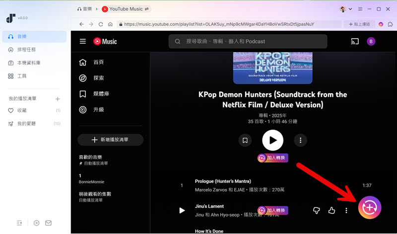Open settings hexagon icon at sidebar bottom
This screenshot has width=397, height=234.
pyautogui.click(x=36, y=223)
